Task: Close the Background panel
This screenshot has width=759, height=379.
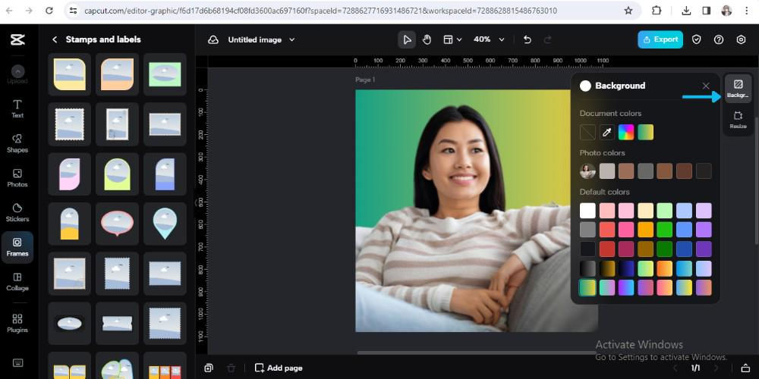Action: point(706,86)
